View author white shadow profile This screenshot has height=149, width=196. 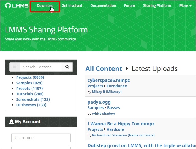(104, 114)
